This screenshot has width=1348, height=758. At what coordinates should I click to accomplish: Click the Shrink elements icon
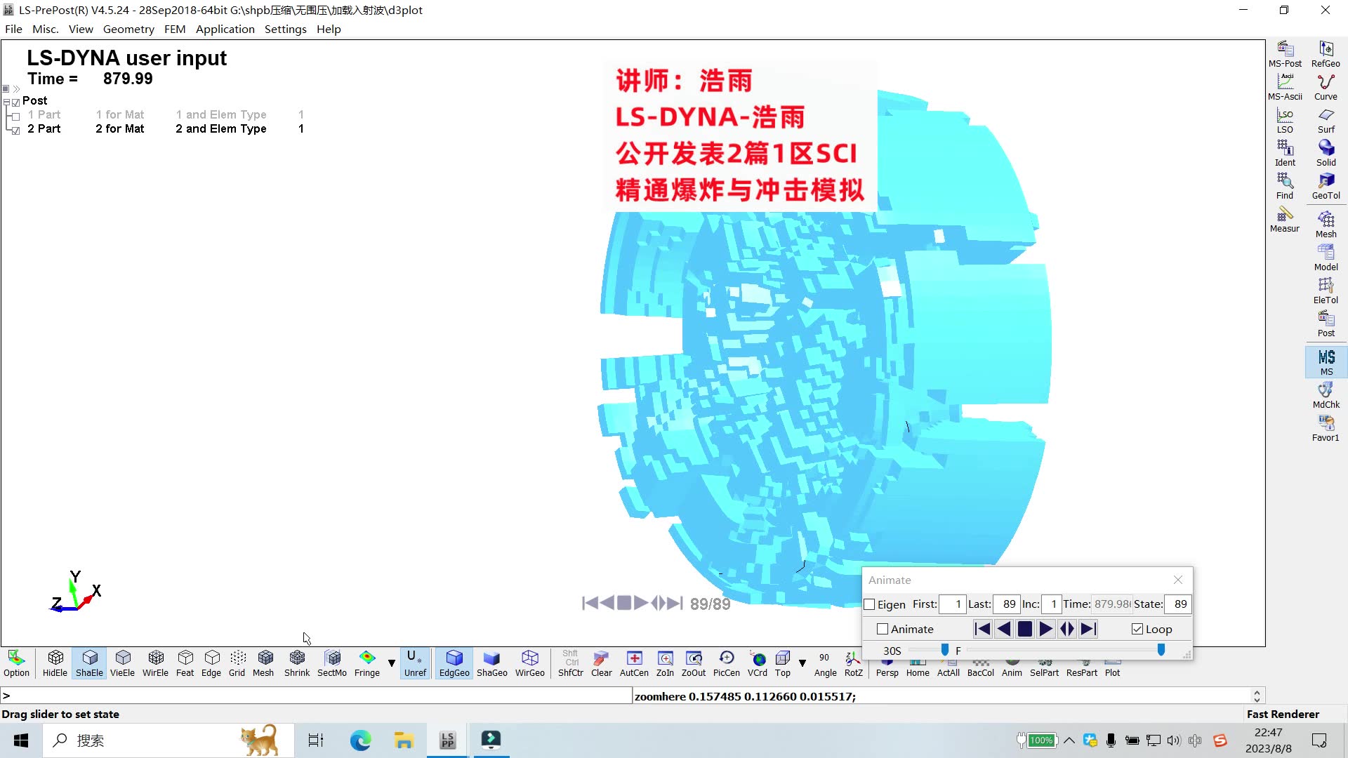pos(296,662)
